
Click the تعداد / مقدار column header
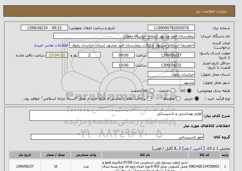click(56, 155)
